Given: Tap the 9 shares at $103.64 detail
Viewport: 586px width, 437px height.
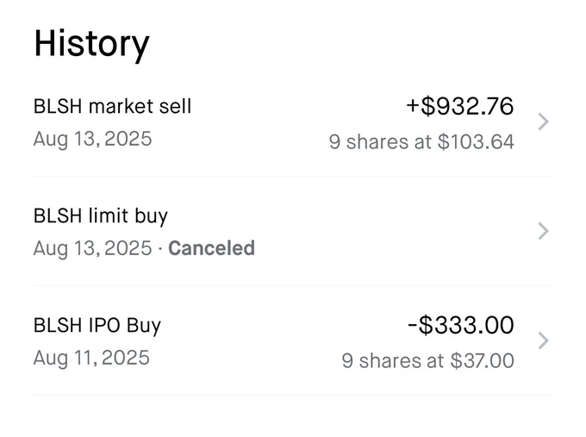Looking at the screenshot, I should tap(421, 142).
